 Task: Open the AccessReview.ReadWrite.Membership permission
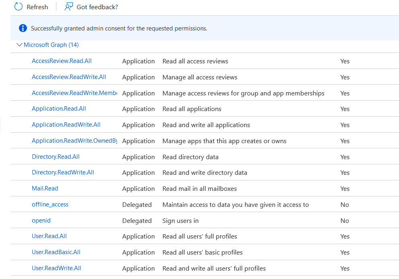[x=74, y=93]
